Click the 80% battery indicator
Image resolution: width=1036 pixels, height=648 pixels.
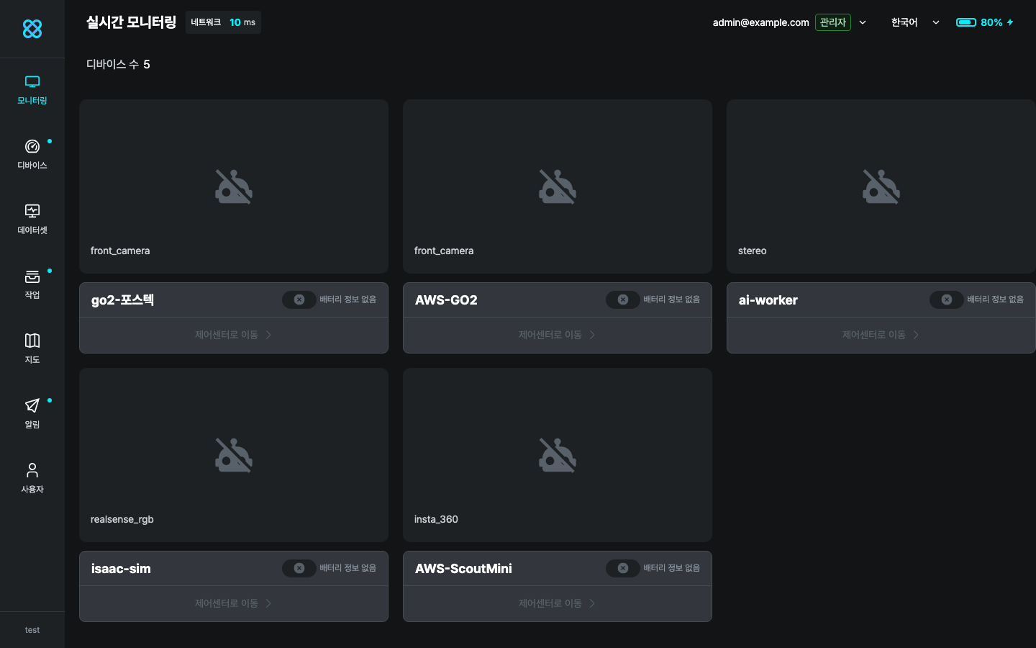tap(984, 22)
